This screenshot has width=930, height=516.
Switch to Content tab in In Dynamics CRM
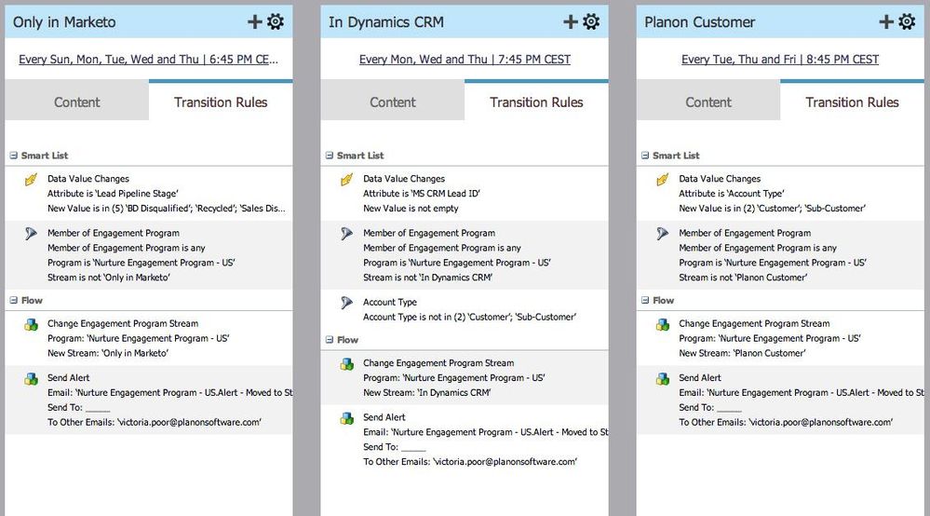tap(393, 102)
